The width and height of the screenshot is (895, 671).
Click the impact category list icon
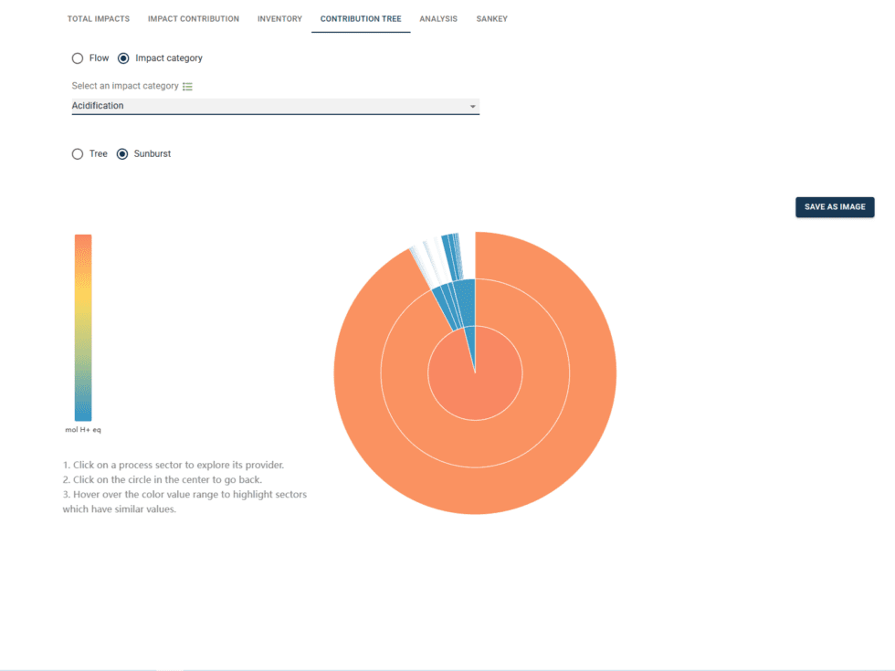[x=187, y=87]
